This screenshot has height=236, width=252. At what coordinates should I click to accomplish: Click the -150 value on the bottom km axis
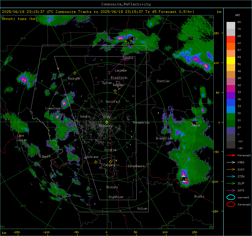[x=17, y=232]
